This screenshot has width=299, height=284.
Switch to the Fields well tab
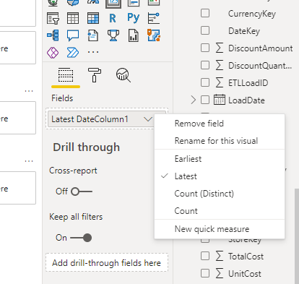point(66,75)
